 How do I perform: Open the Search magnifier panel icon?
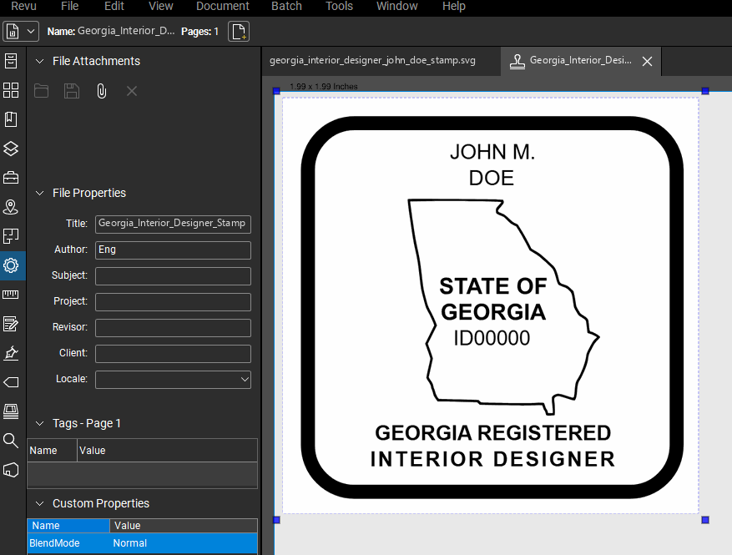[11, 440]
